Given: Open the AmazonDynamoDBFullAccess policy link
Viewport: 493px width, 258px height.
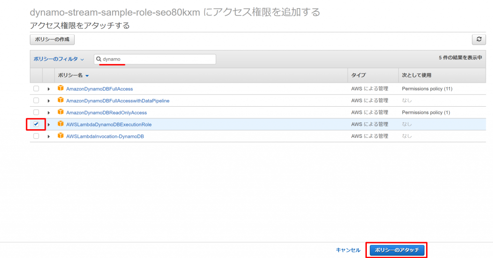Looking at the screenshot, I should click(x=99, y=89).
